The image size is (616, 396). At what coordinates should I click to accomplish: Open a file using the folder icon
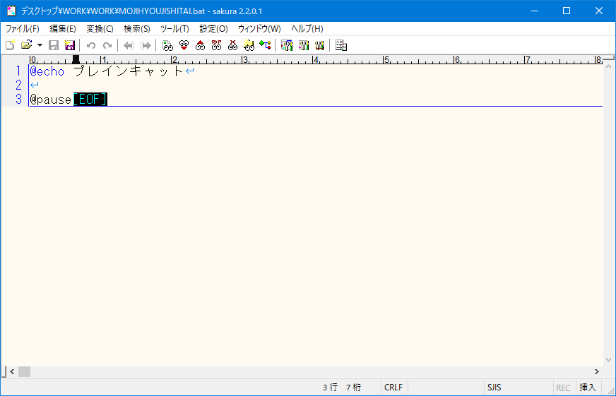[26, 45]
